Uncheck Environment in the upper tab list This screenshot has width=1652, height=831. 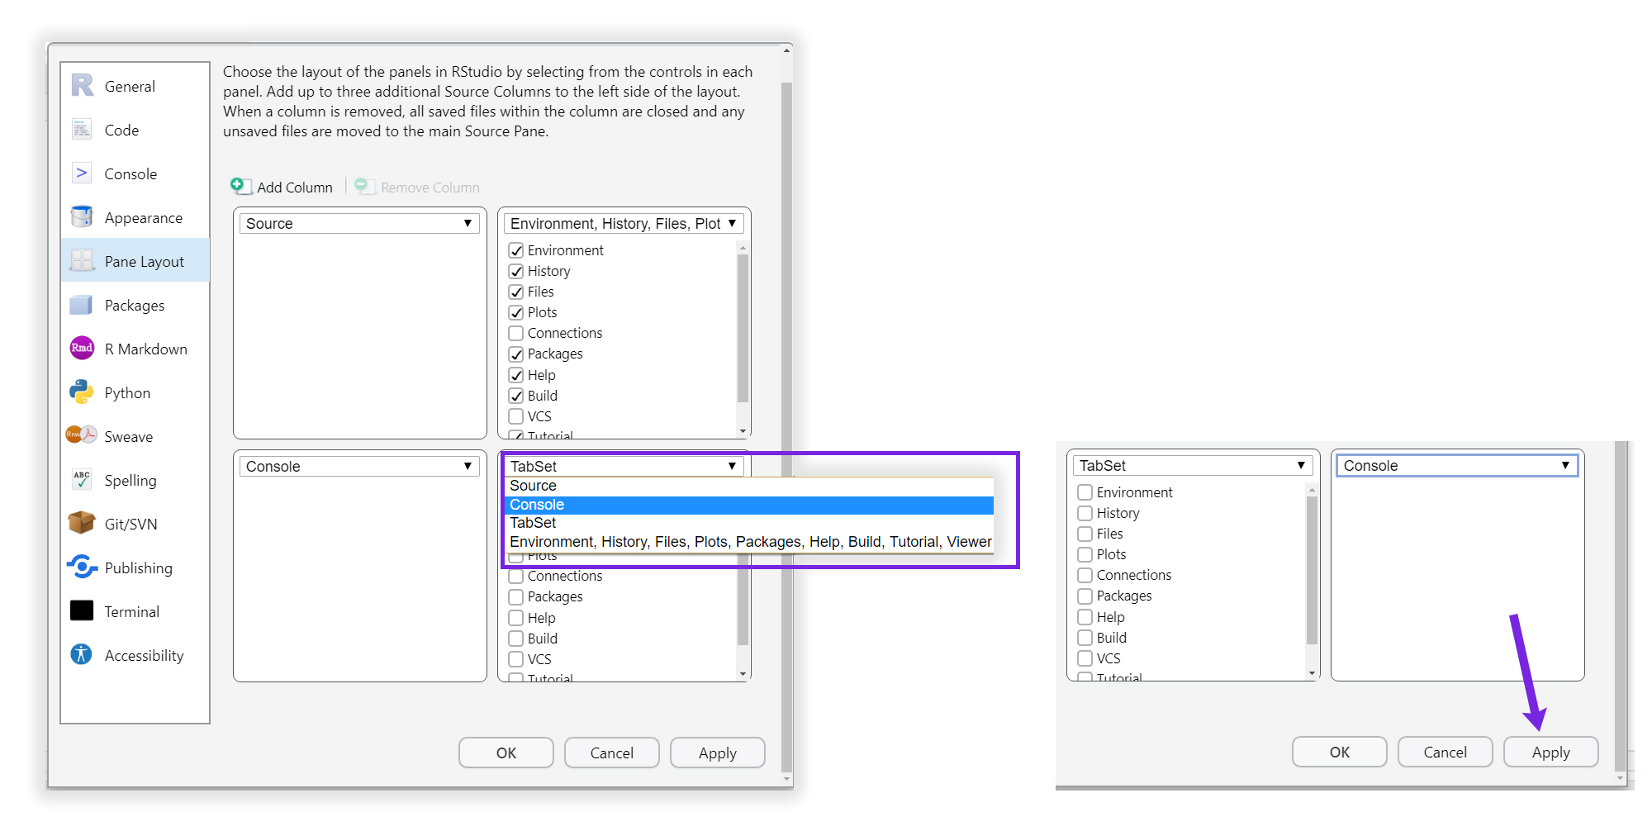(x=516, y=250)
